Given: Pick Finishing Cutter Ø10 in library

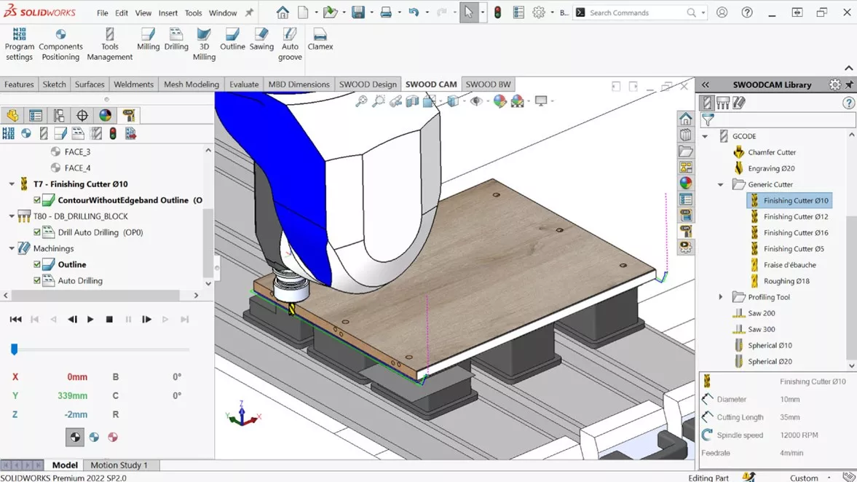Looking at the screenshot, I should [x=795, y=200].
